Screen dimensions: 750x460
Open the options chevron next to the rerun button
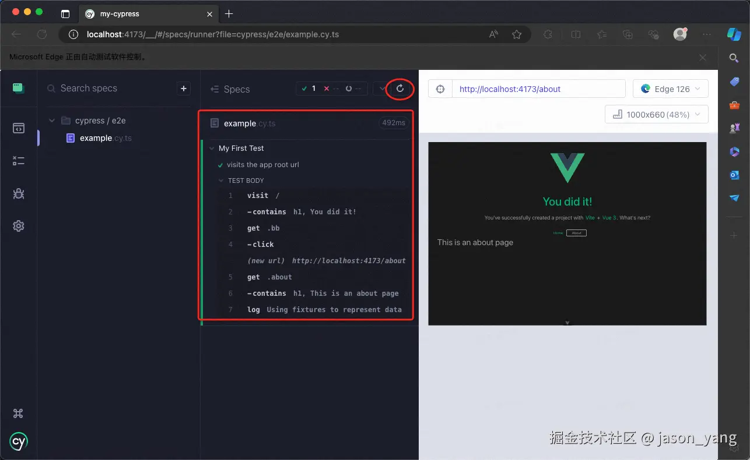(382, 89)
